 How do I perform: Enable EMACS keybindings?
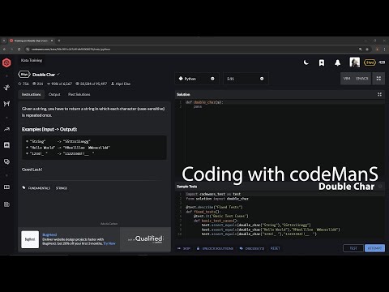pyautogui.click(x=362, y=79)
